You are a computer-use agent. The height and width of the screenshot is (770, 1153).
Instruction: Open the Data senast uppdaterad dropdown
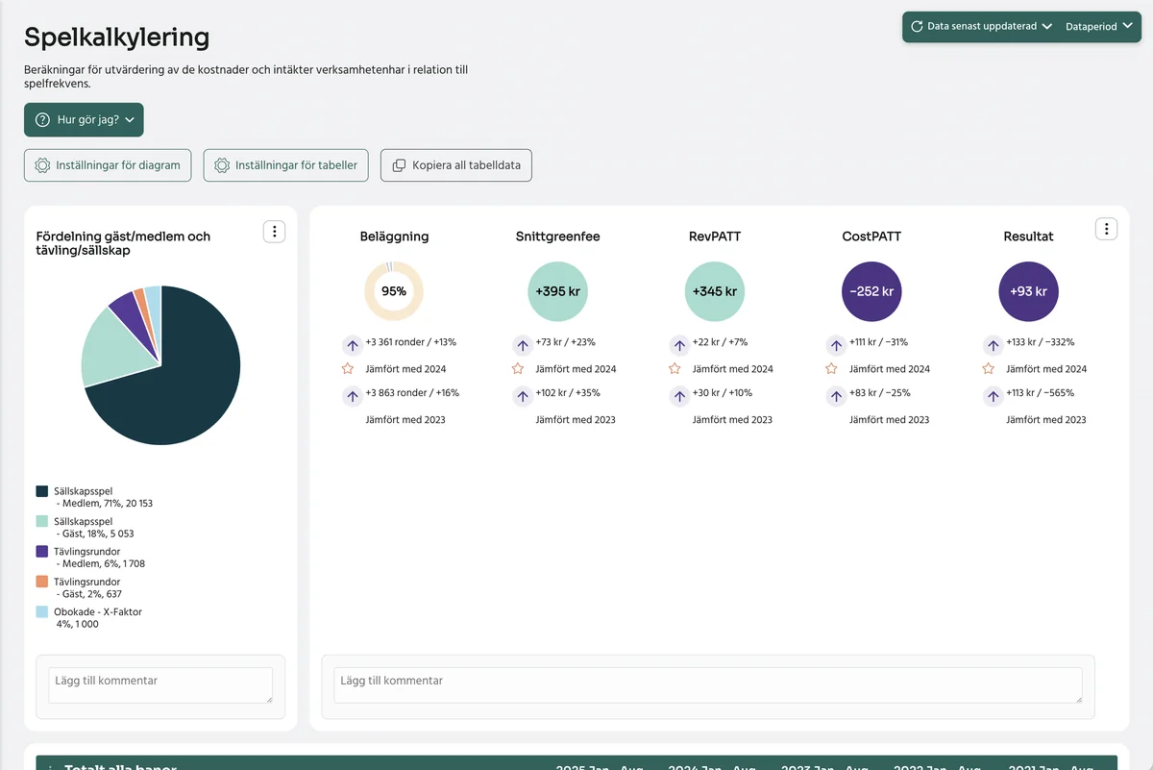[x=981, y=27]
